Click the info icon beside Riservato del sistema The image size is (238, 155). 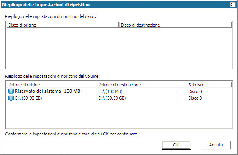(11, 91)
